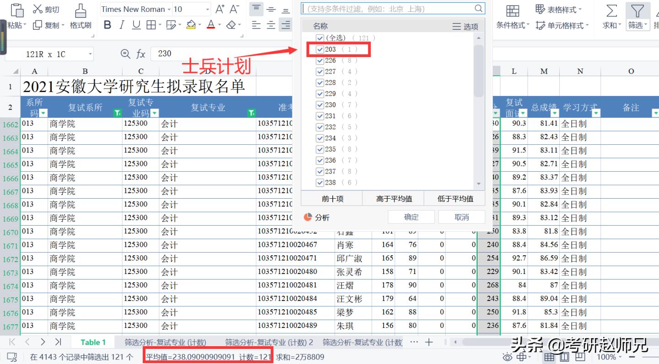Screen dimensions: 659x364
Task: Toggle bold formatting
Action: point(108,25)
